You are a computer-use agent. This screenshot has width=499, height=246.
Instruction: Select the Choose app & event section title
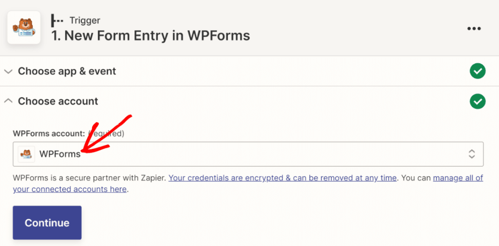click(x=67, y=71)
